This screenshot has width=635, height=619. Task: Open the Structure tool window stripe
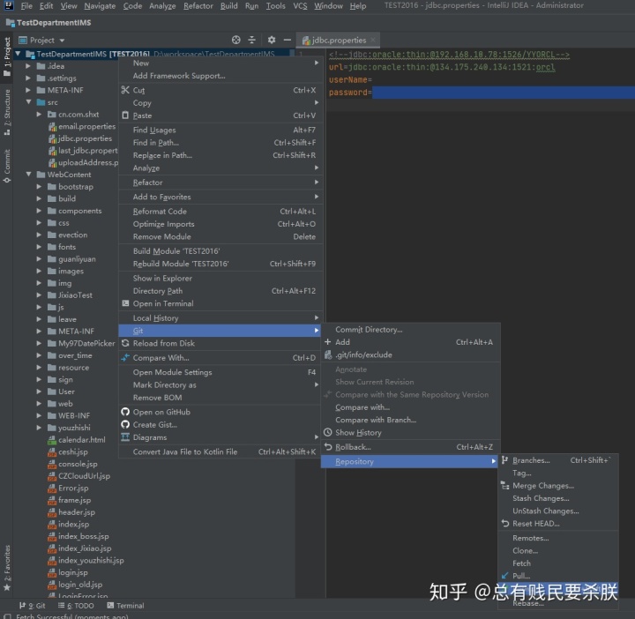click(x=7, y=112)
